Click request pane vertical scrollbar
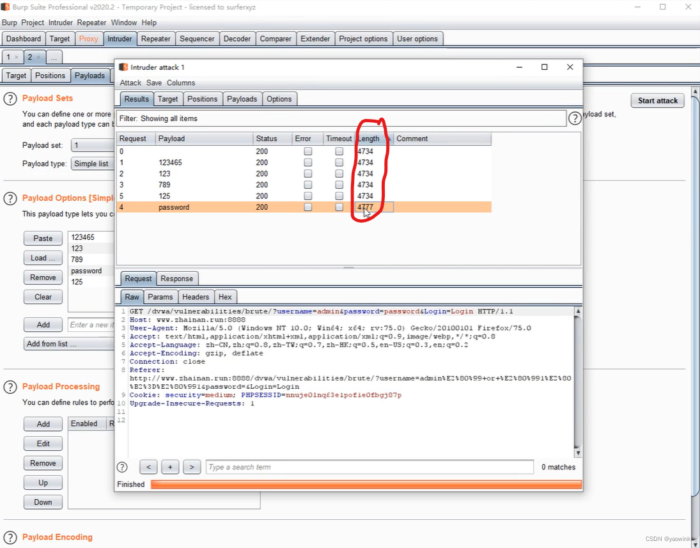The width and height of the screenshot is (700, 548). coord(578,382)
